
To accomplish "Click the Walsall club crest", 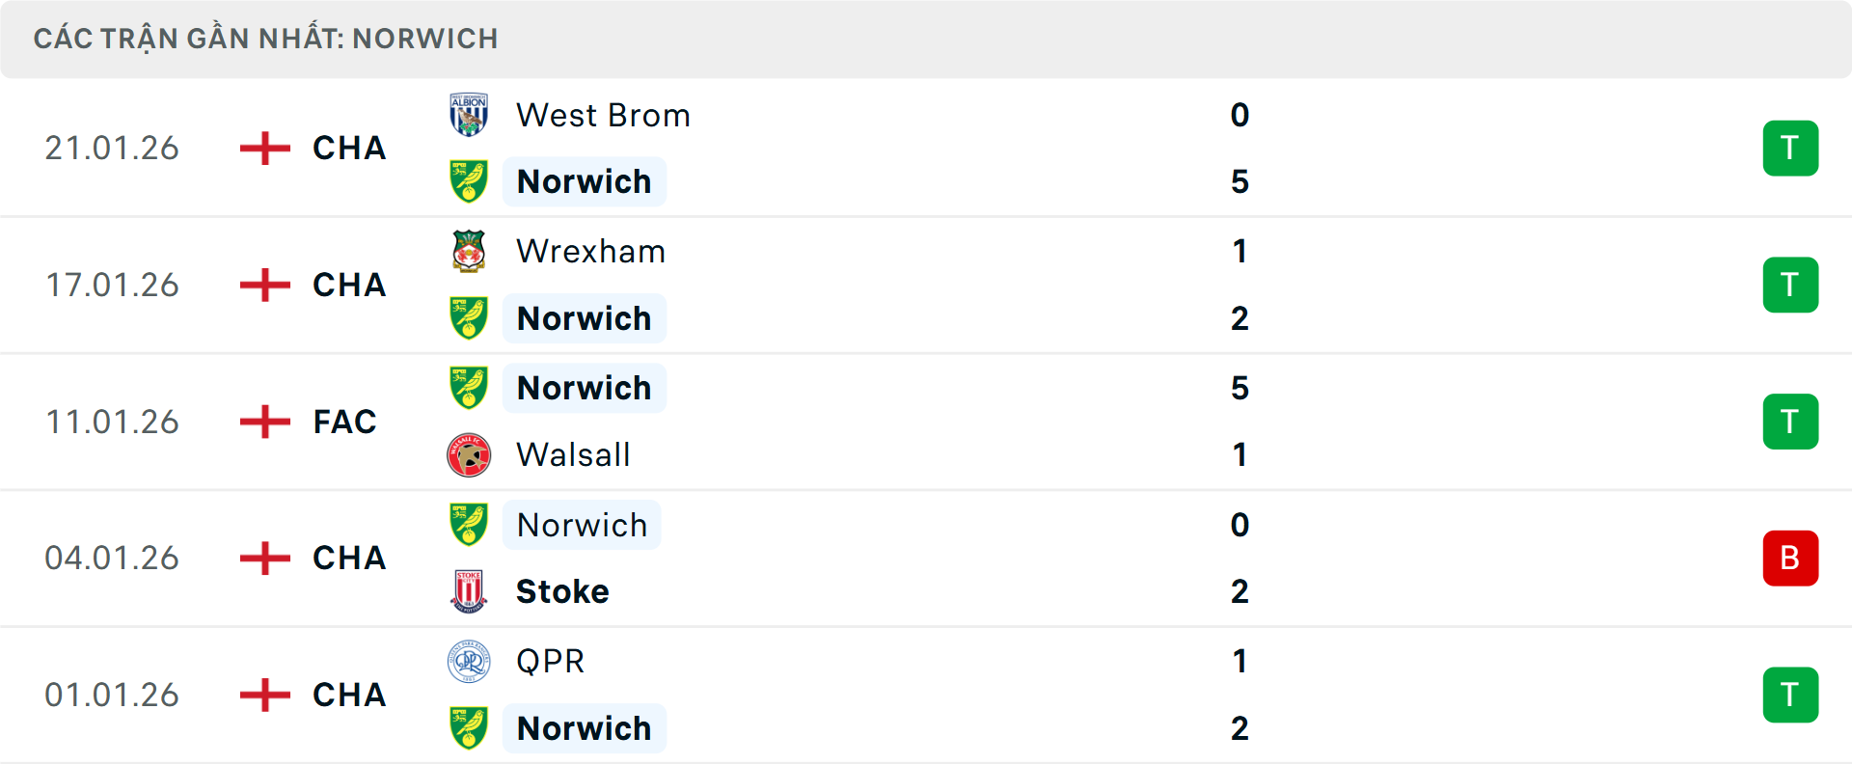I will point(469,455).
